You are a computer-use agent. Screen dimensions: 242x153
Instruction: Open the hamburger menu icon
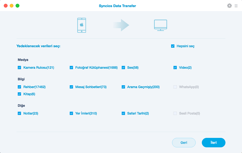tap(236, 6)
